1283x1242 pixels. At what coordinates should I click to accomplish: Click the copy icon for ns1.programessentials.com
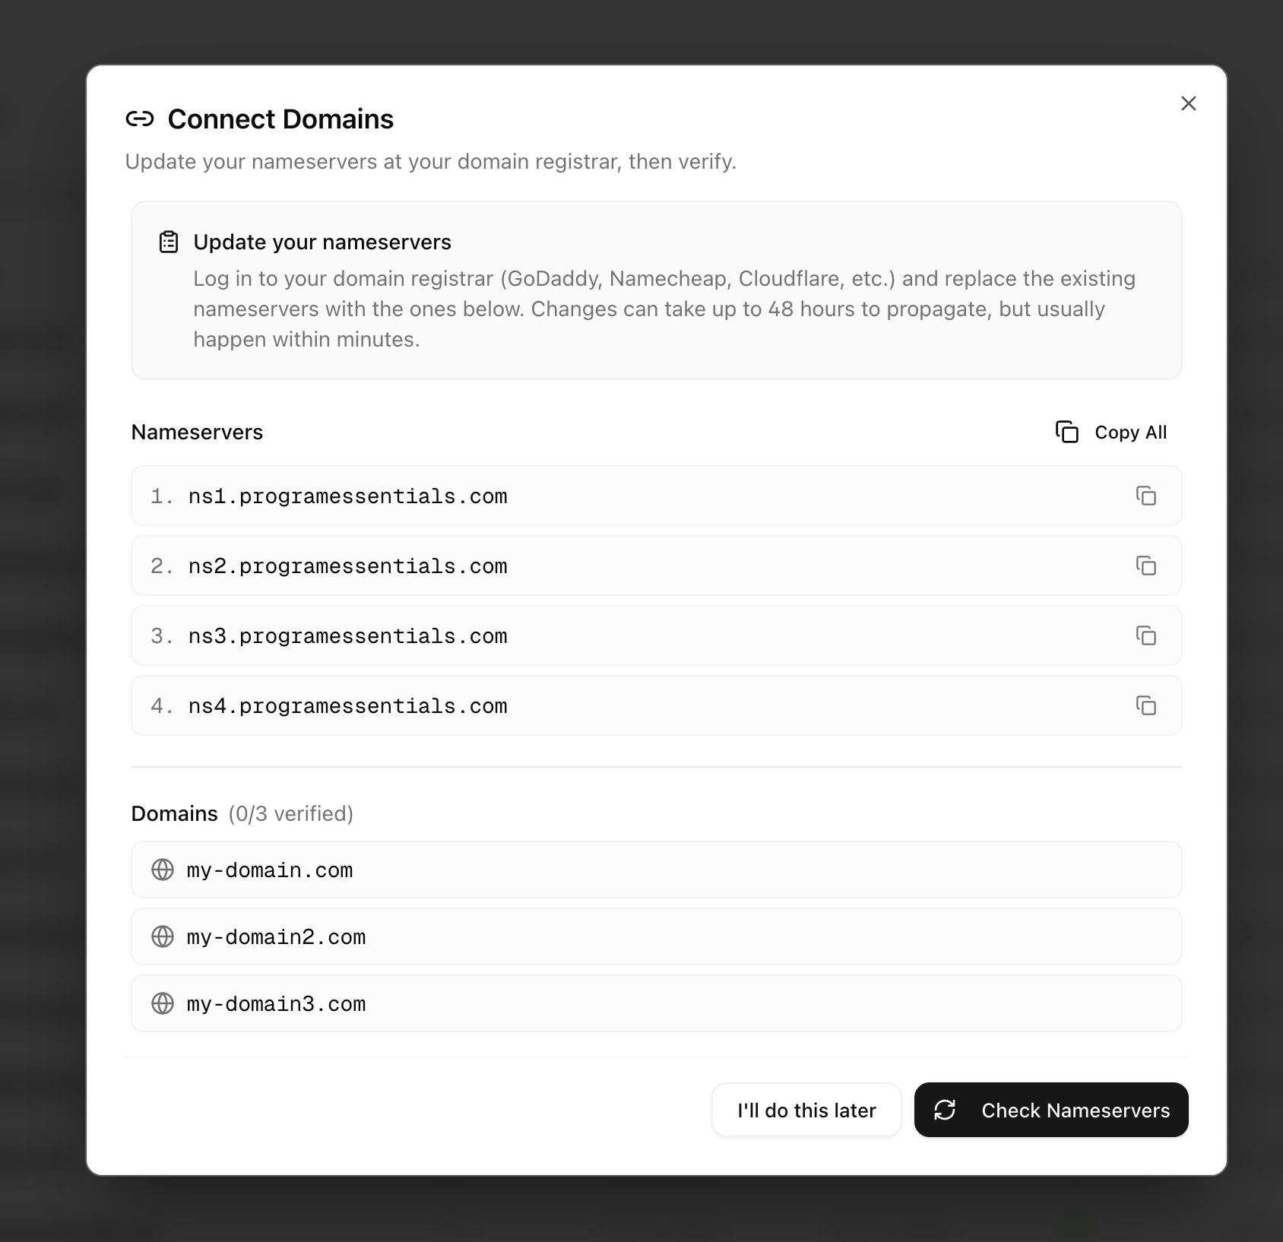pyautogui.click(x=1146, y=496)
